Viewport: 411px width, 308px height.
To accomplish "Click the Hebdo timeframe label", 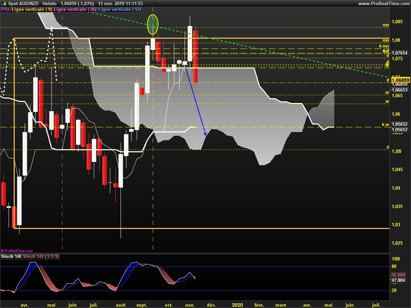I will 50,3.
